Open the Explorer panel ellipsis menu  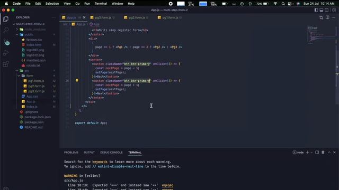(x=53, y=17)
